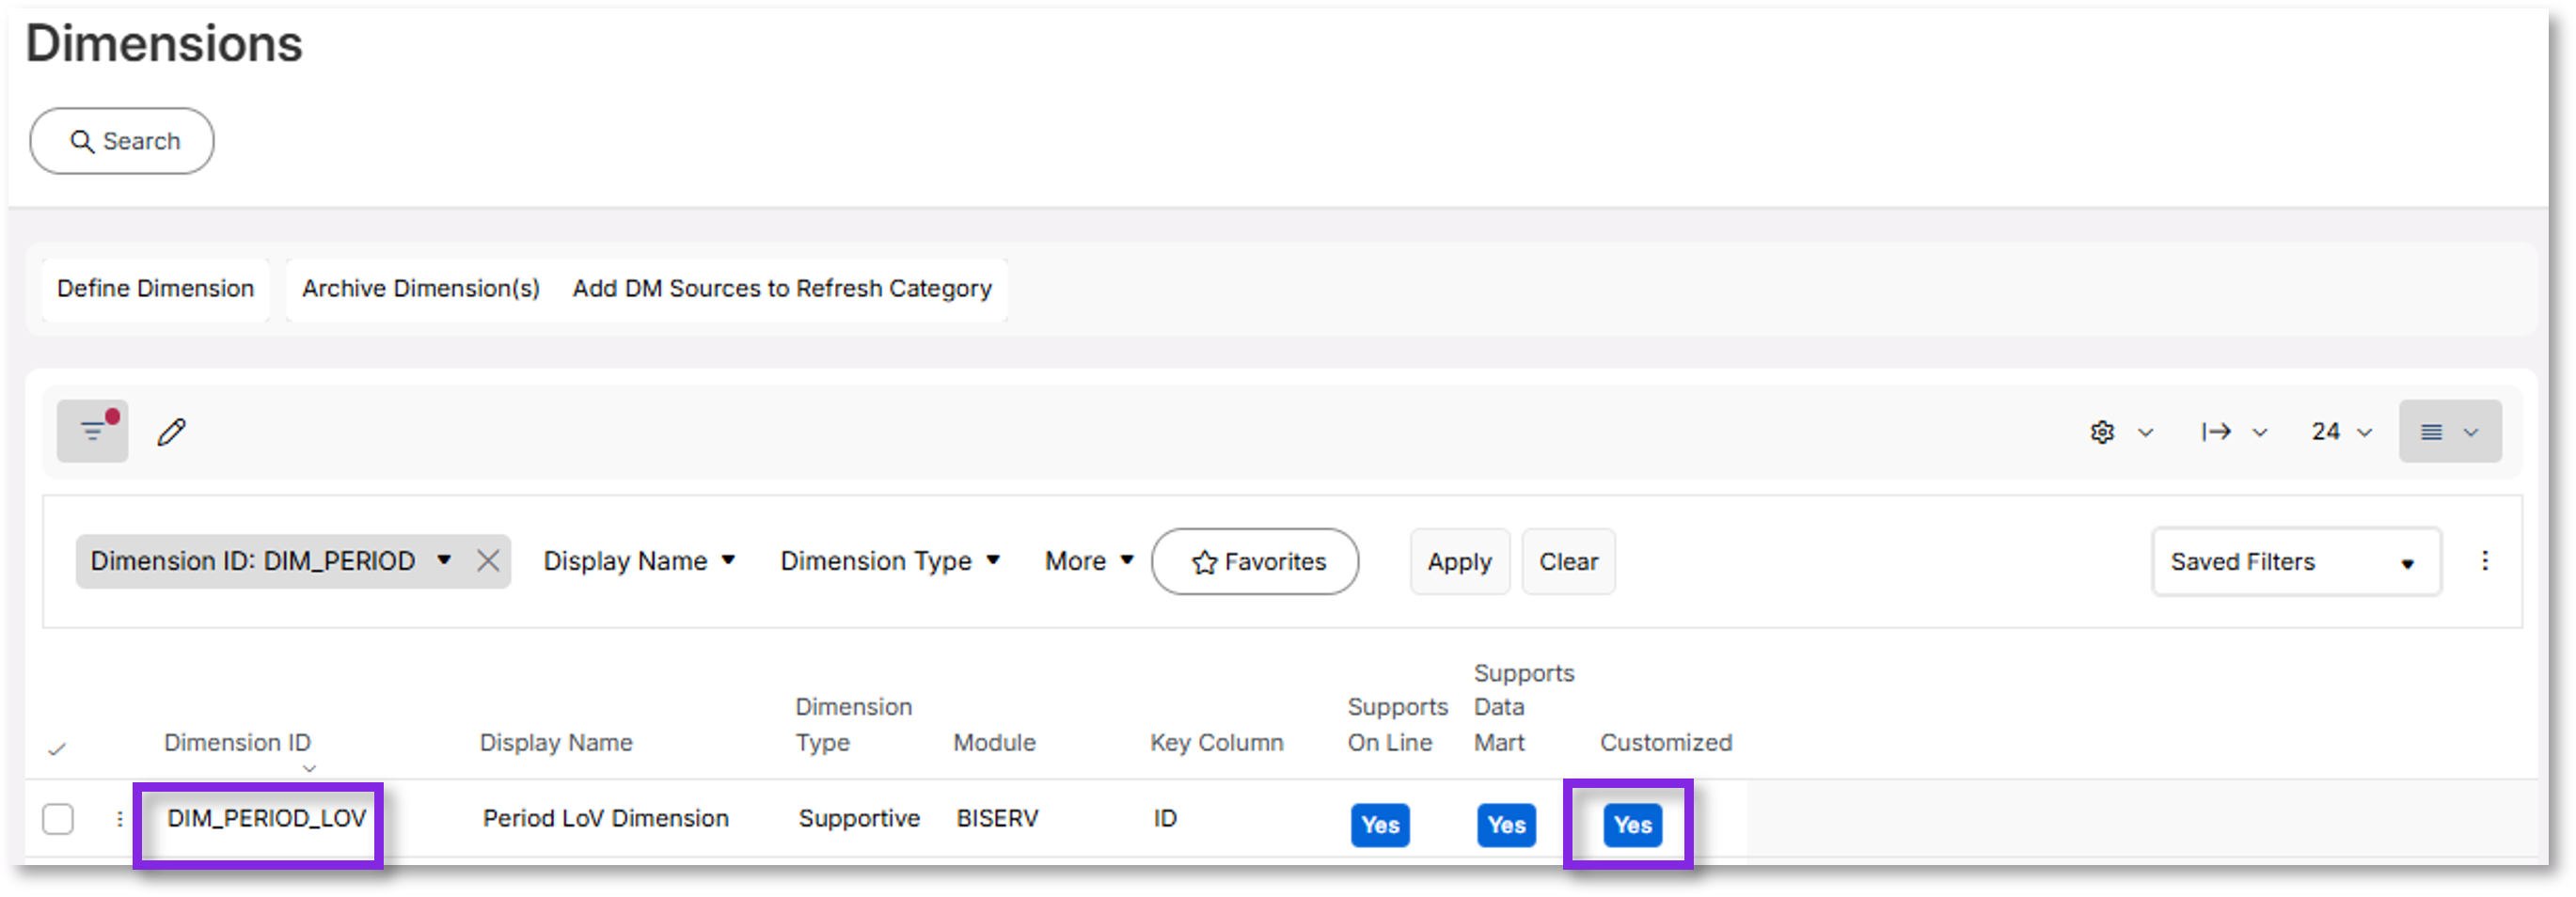This screenshot has height=897, width=2576.
Task: Click Define Dimension
Action: pyautogui.click(x=155, y=288)
